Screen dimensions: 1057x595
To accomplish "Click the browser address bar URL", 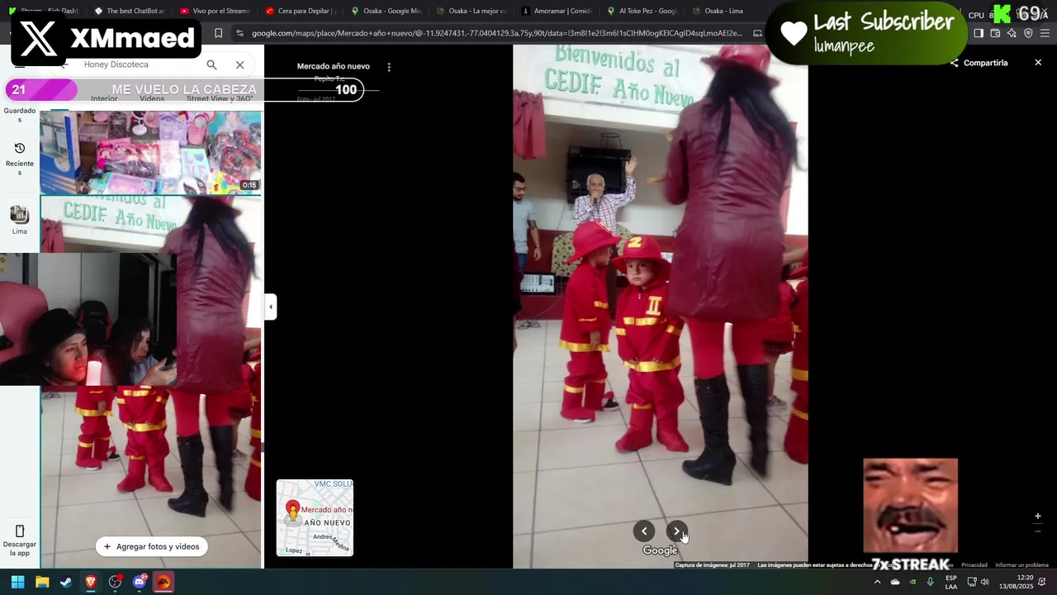I will [496, 33].
